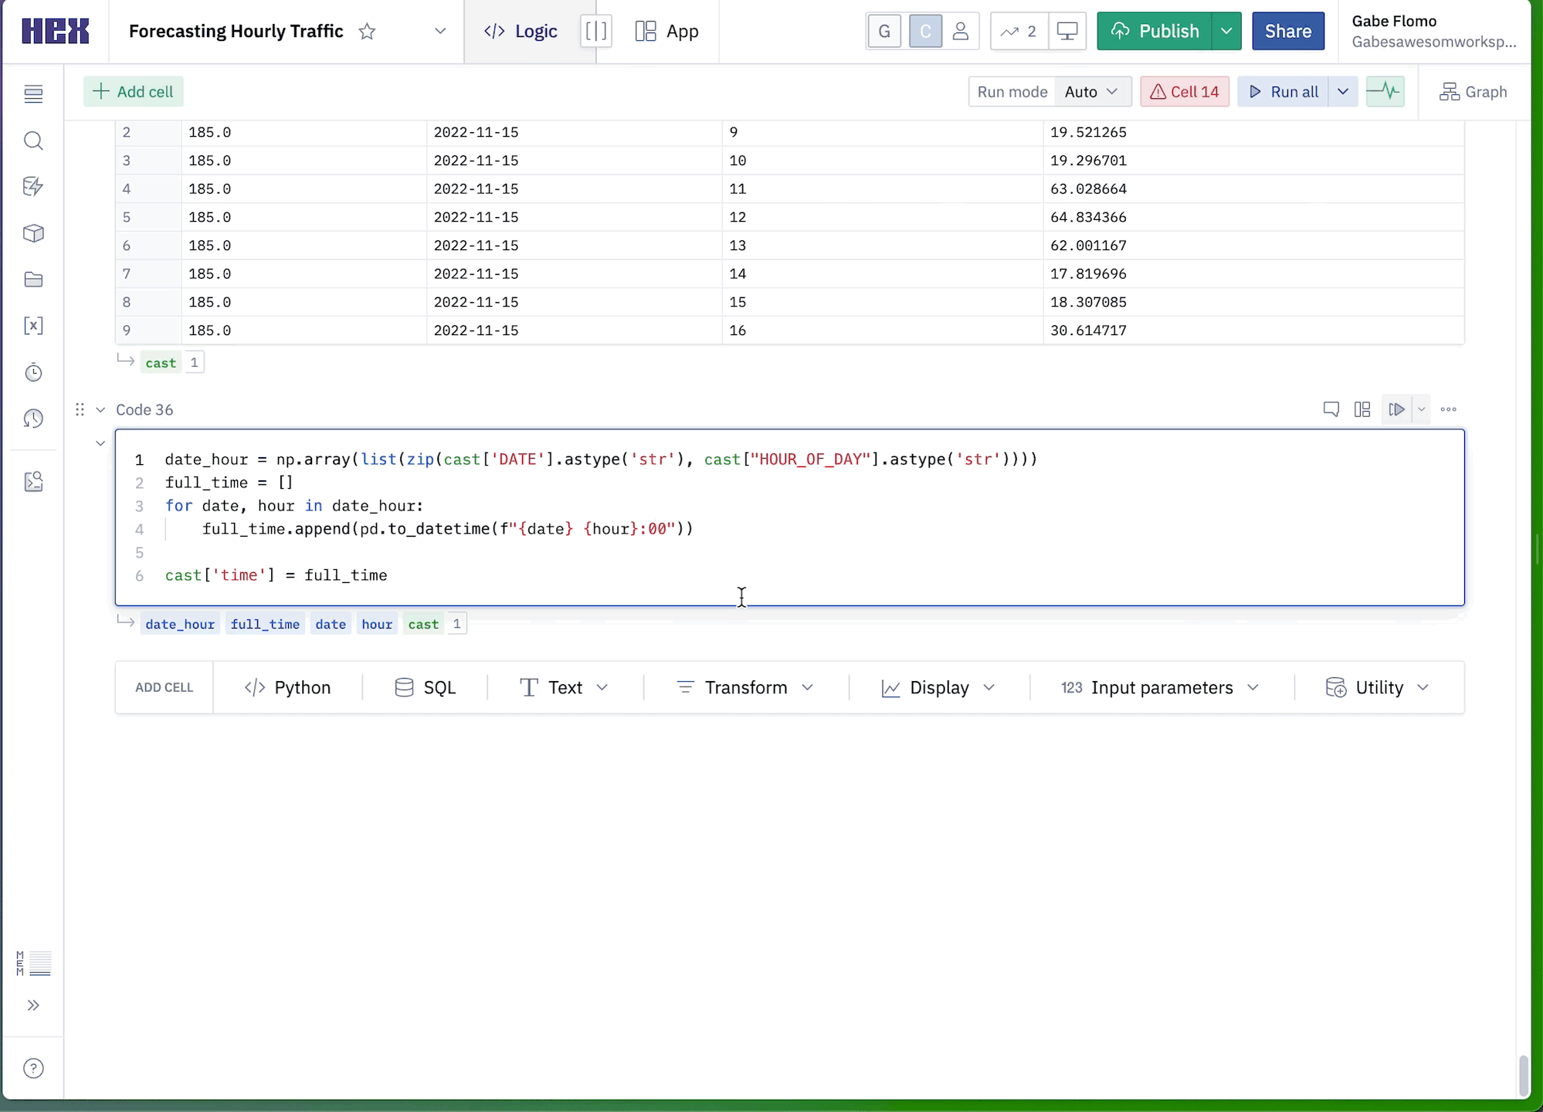Open the Code 36 cell more-options menu
This screenshot has height=1112, width=1543.
pos(1448,409)
